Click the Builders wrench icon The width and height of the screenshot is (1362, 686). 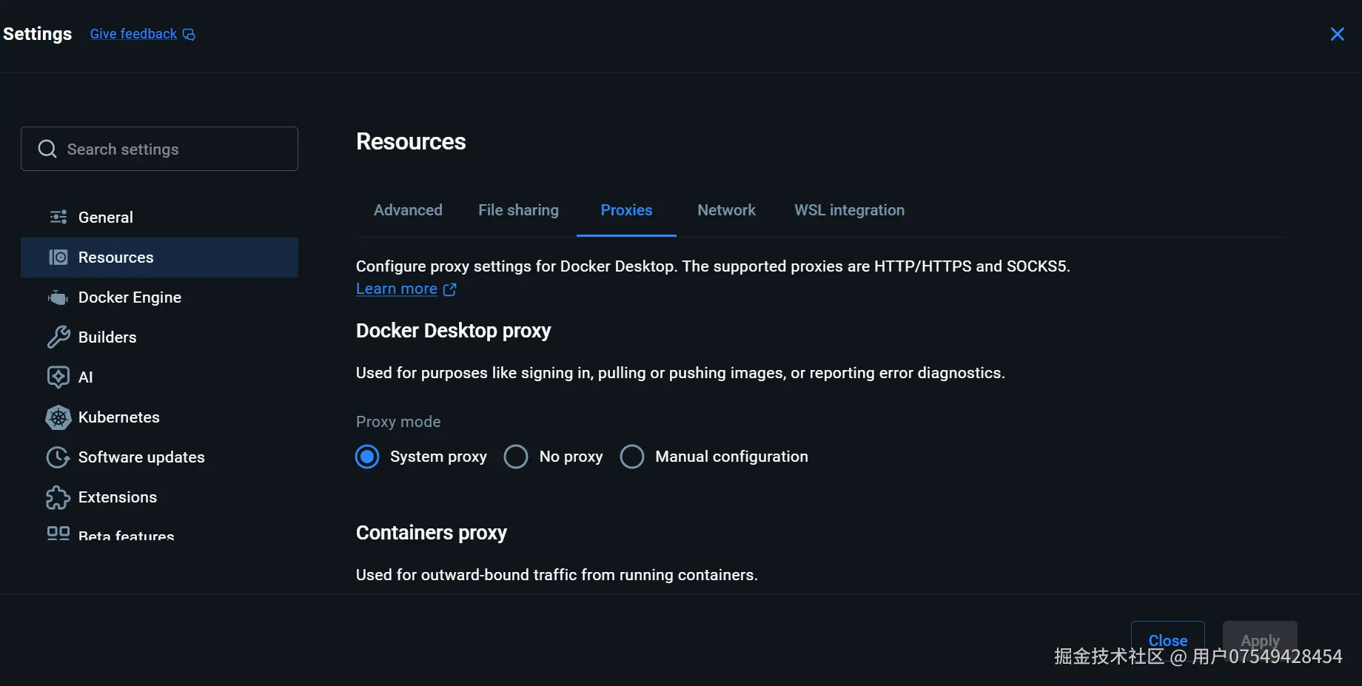point(58,337)
